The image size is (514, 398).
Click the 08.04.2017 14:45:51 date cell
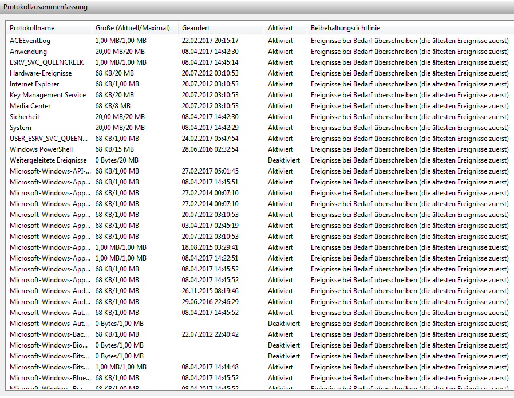(210, 182)
